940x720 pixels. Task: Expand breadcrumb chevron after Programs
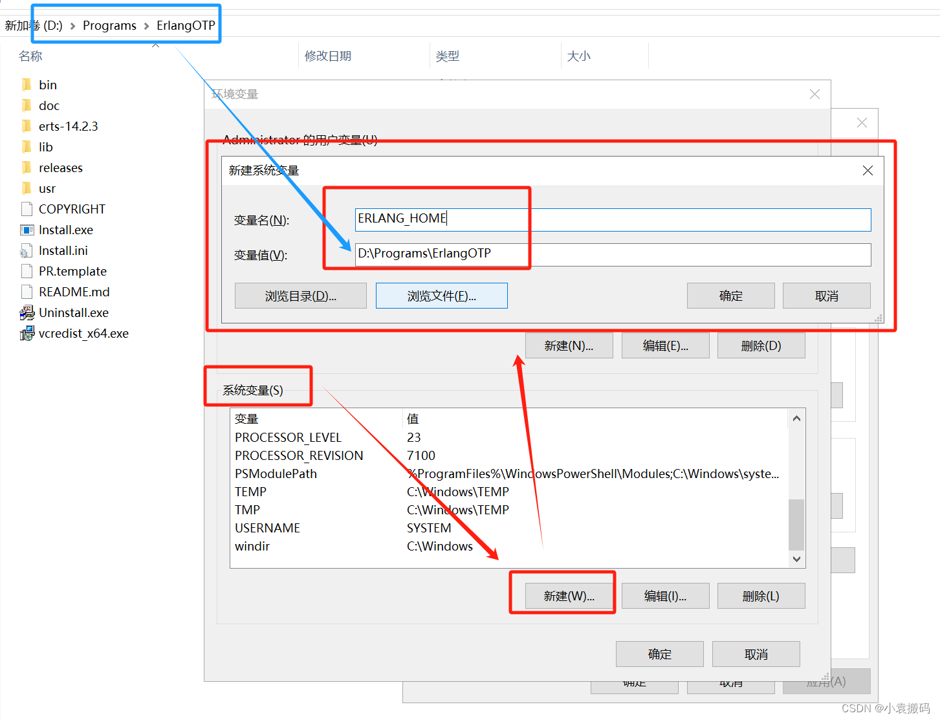coord(146,26)
